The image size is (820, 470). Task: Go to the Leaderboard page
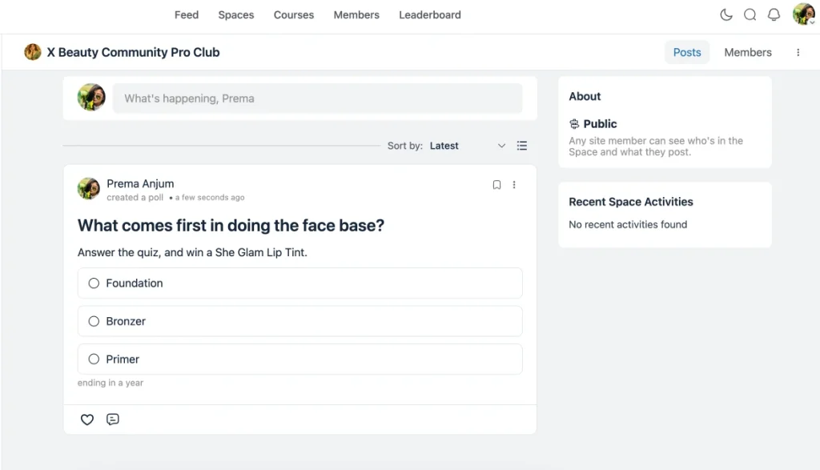coord(429,14)
